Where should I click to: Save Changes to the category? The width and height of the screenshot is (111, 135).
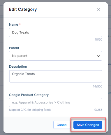click(x=88, y=125)
